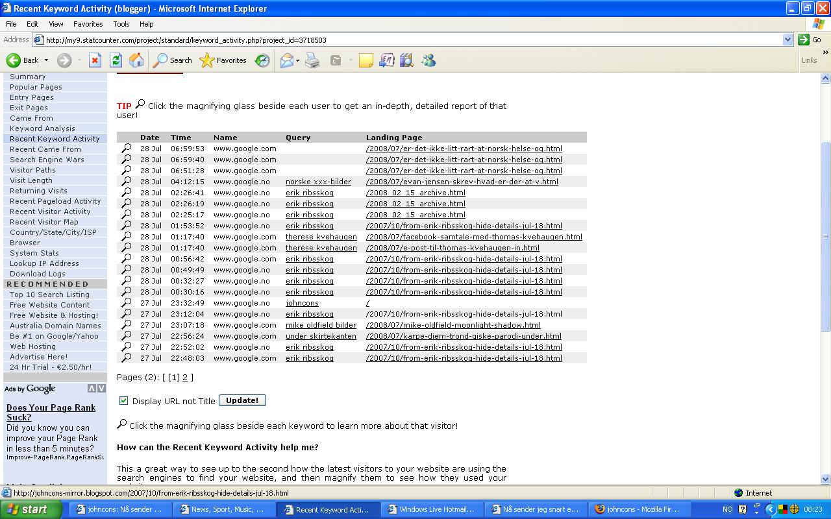Open the Back button history dropdown
Viewport: 831px width, 519px height.
46,60
